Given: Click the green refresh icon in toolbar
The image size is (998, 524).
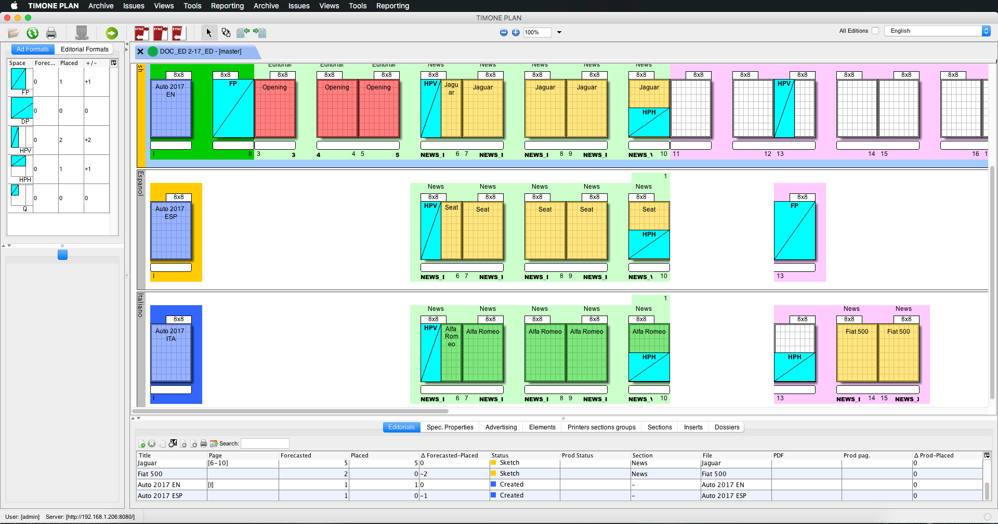Looking at the screenshot, I should [x=33, y=33].
